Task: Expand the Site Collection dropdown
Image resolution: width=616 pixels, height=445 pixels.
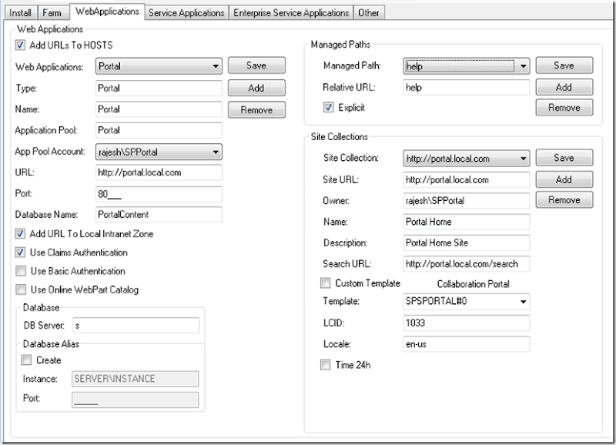Action: pos(523,159)
